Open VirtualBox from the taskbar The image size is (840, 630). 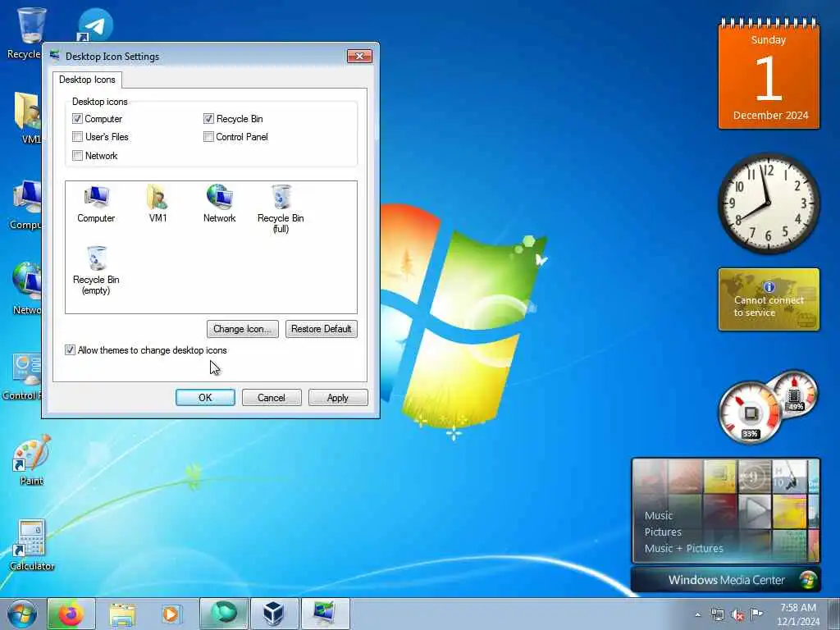274,614
